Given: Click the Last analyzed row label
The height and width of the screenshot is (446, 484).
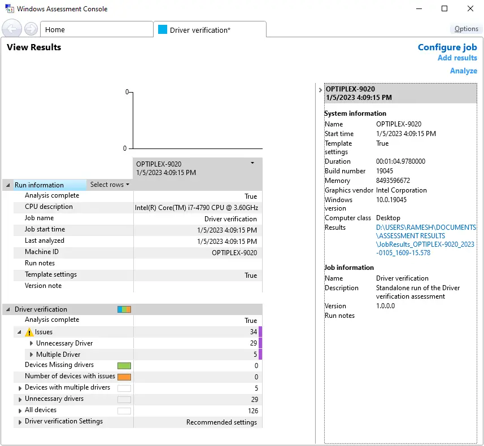Looking at the screenshot, I should [x=45, y=241].
